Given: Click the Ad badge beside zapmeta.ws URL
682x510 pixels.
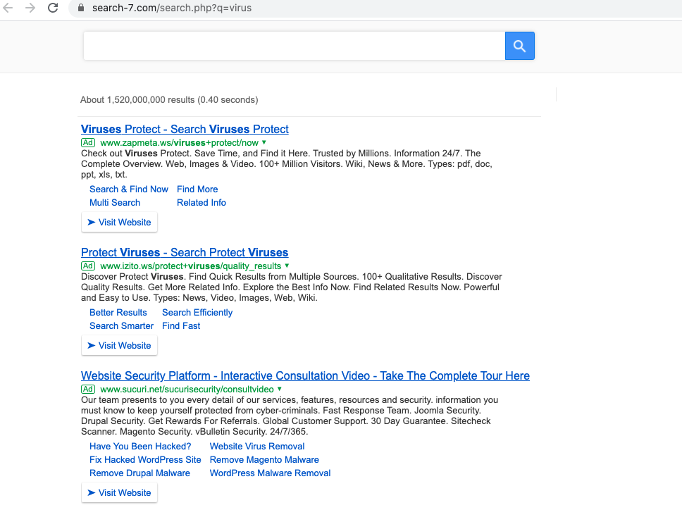Looking at the screenshot, I should pos(88,142).
